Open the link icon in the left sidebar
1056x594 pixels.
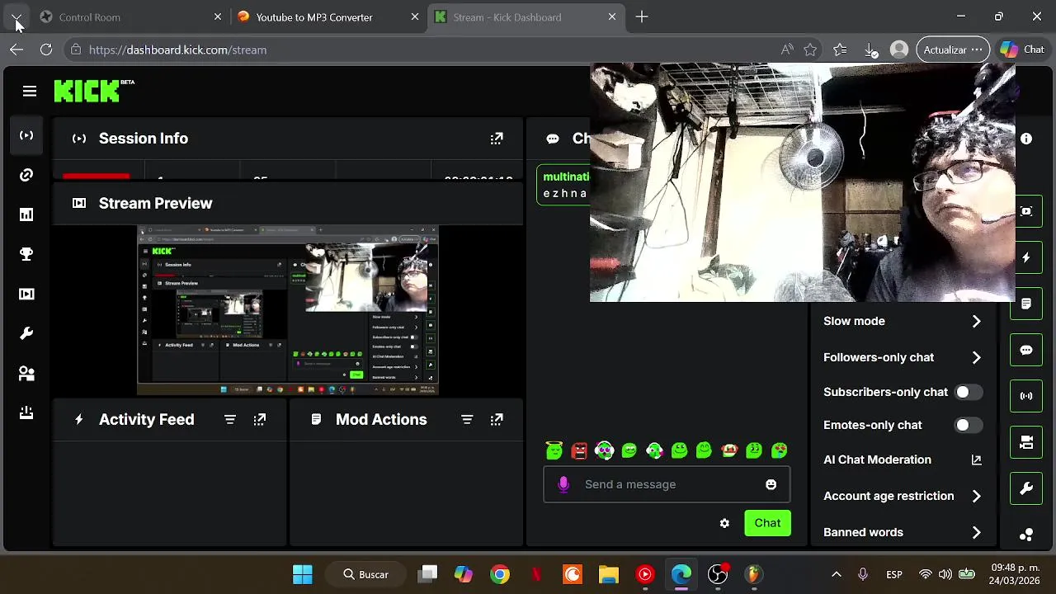pyautogui.click(x=26, y=175)
